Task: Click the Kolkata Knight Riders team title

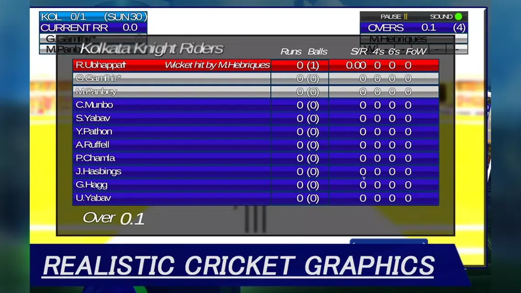Action: point(151,49)
